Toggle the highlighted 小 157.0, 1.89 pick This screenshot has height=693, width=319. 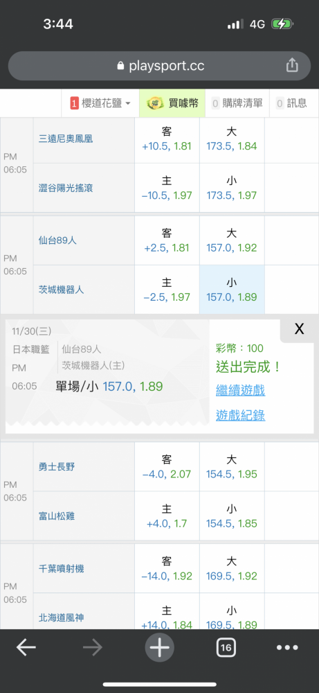coord(232,290)
